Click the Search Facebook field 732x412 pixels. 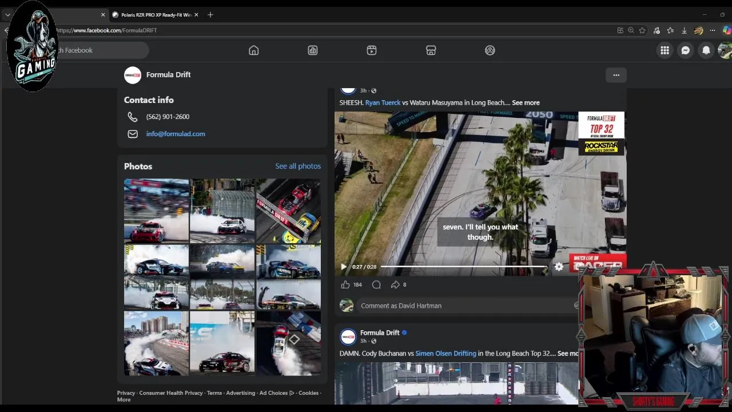coord(97,50)
